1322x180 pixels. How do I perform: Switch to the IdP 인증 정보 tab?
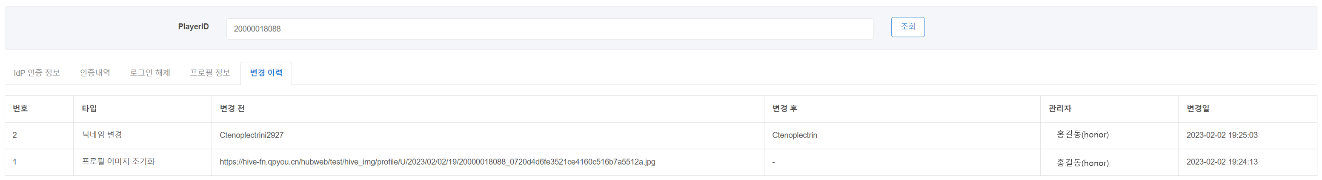tap(37, 73)
